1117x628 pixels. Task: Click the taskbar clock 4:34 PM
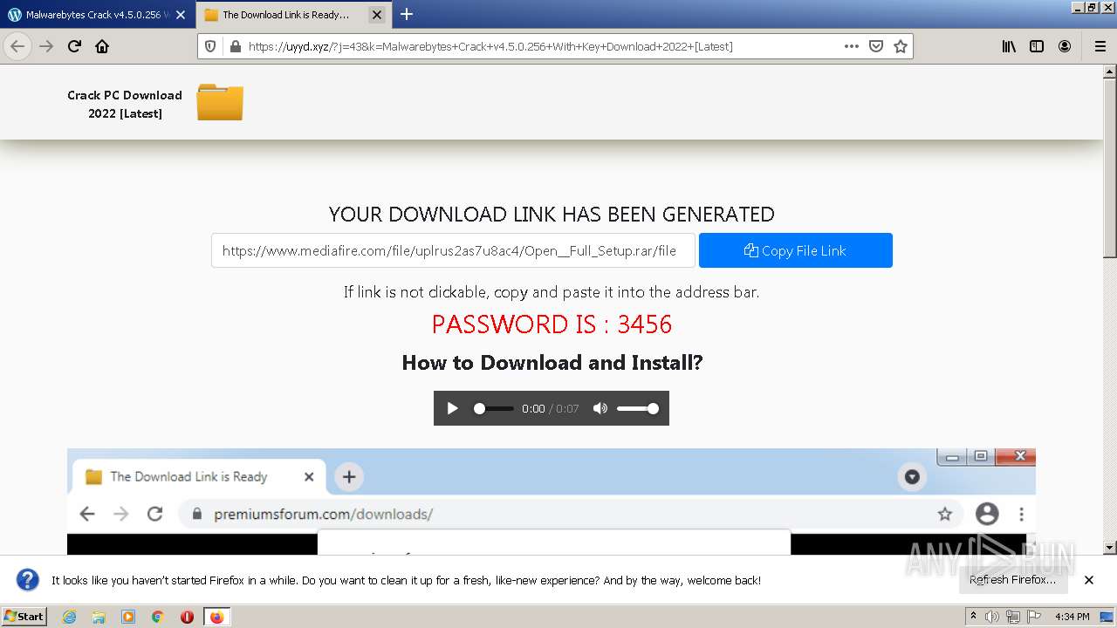(1072, 617)
